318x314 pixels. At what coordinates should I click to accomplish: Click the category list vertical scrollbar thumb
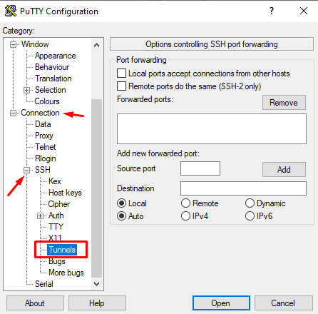point(96,188)
